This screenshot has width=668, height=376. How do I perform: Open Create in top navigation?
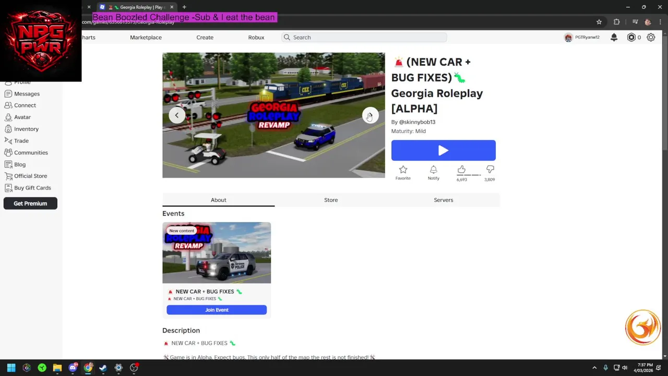tap(205, 37)
